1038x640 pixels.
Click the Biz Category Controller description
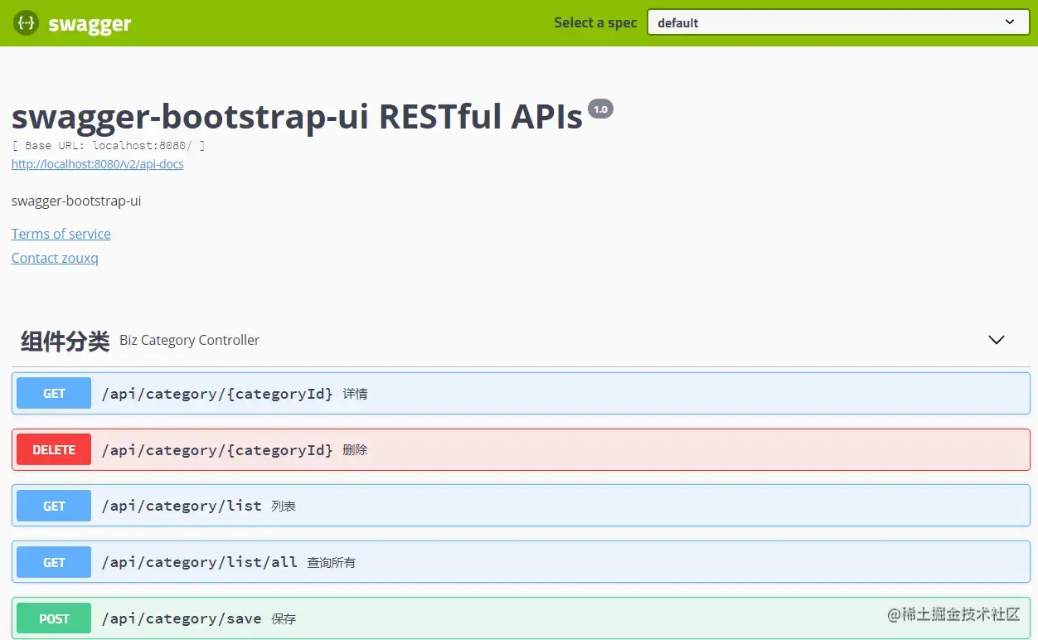click(x=190, y=340)
